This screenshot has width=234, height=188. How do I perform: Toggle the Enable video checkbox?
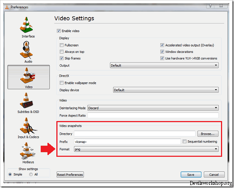(x=59, y=31)
